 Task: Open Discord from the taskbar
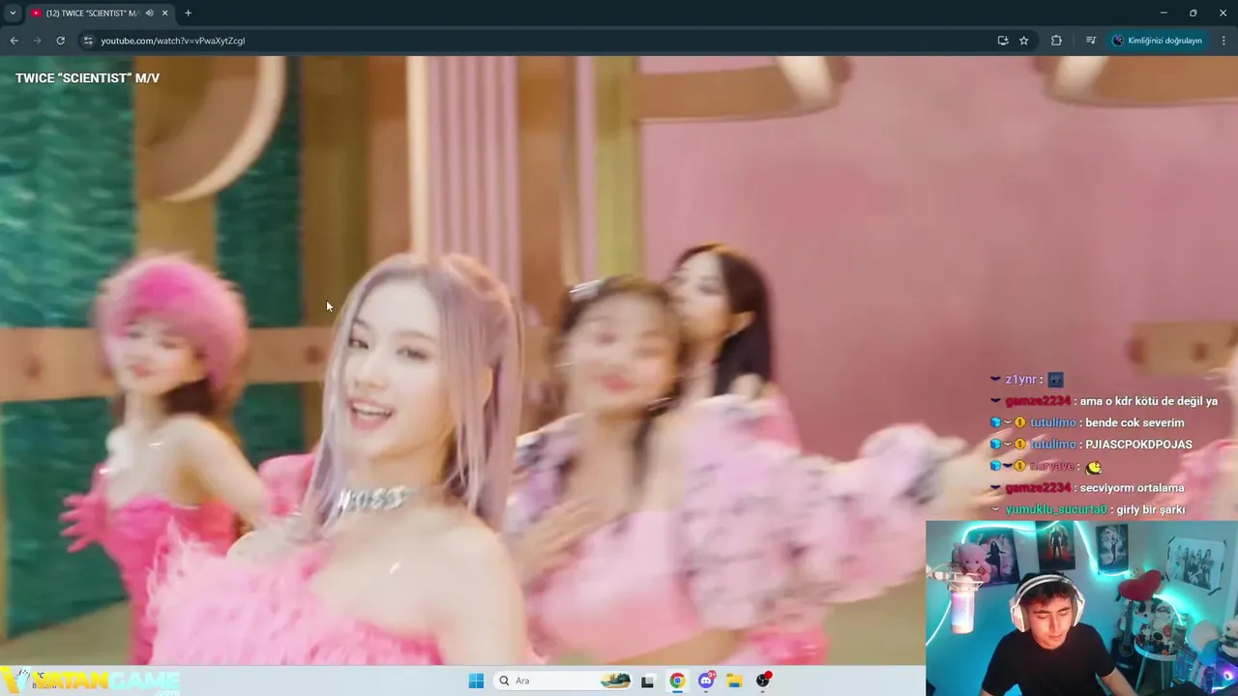coord(706,681)
